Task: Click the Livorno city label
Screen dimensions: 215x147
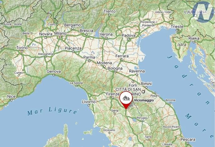Action: [89, 102]
